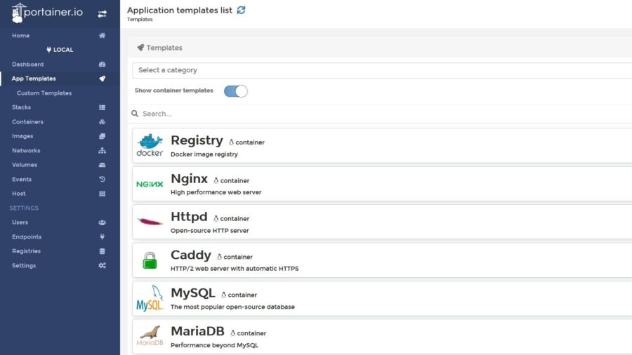Click 'HTTP/2 web server with automatic HTTPS' text

coord(235,269)
